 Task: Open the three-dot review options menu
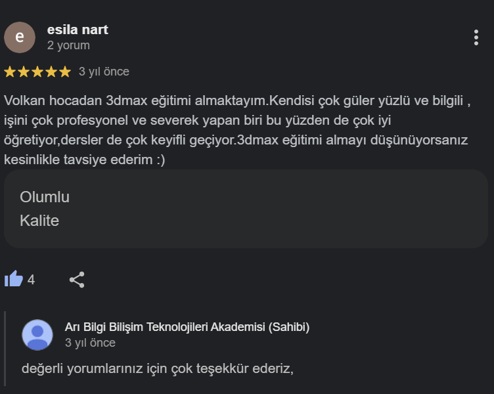click(x=476, y=37)
